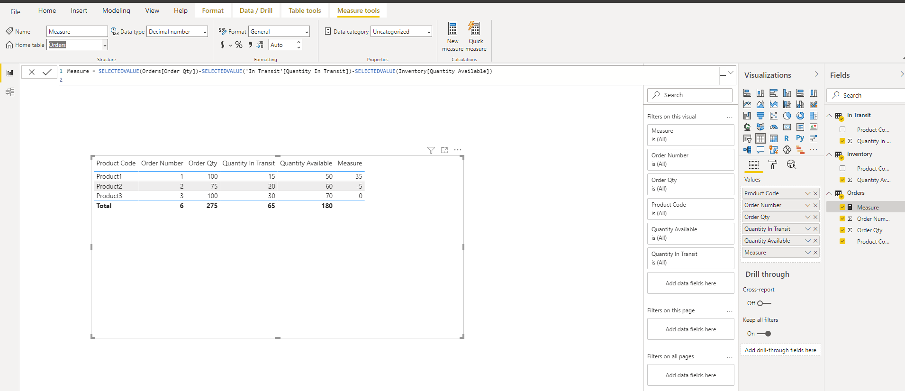This screenshot has height=391, width=905.
Task: Commit the formula with the checkmark
Action: click(47, 72)
